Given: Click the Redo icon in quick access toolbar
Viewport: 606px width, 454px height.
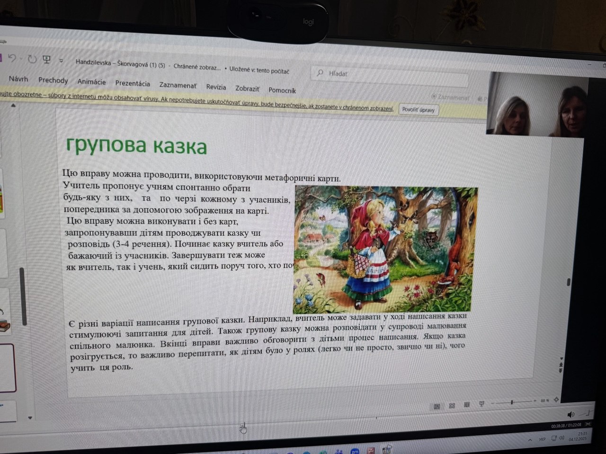Looking at the screenshot, I should coord(32,59).
